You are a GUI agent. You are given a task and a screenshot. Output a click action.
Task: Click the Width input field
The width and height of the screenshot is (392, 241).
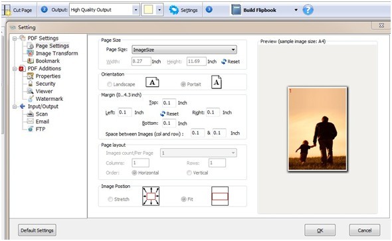tap(142, 61)
